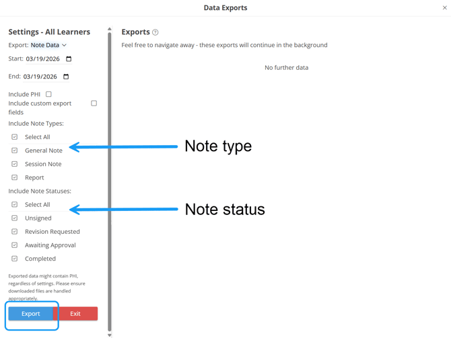Enable Include custom export fields checkbox
This screenshot has height=338, width=451.
pos(94,103)
